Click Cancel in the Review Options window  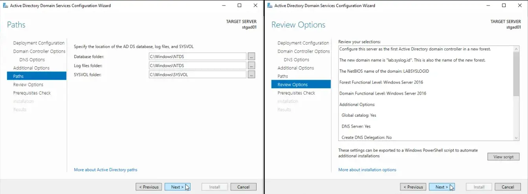pos(508,187)
